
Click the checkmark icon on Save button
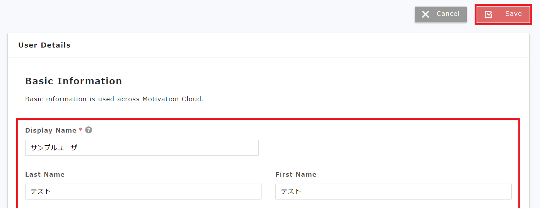click(489, 14)
